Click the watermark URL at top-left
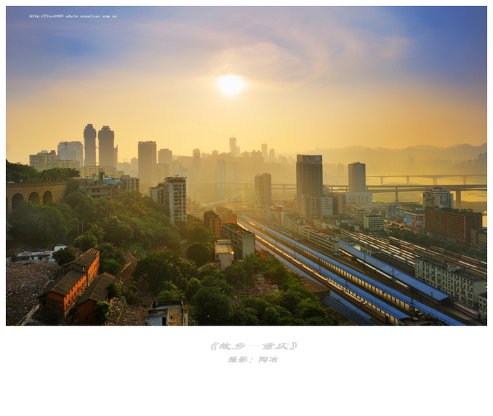Viewport: 493px width, 416px height. point(73,16)
